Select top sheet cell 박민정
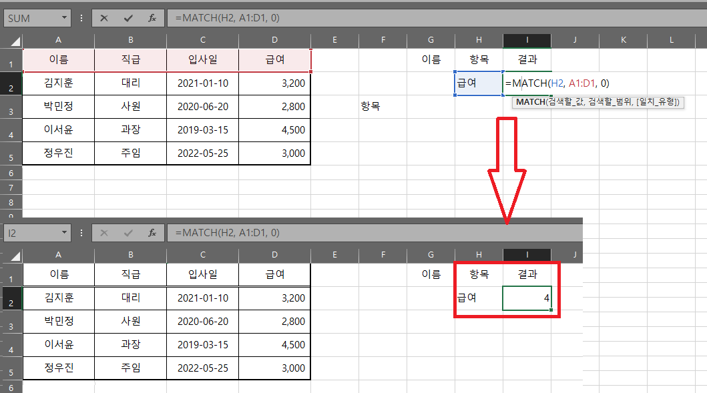Viewport: 707px width, 393px height. tap(59, 107)
